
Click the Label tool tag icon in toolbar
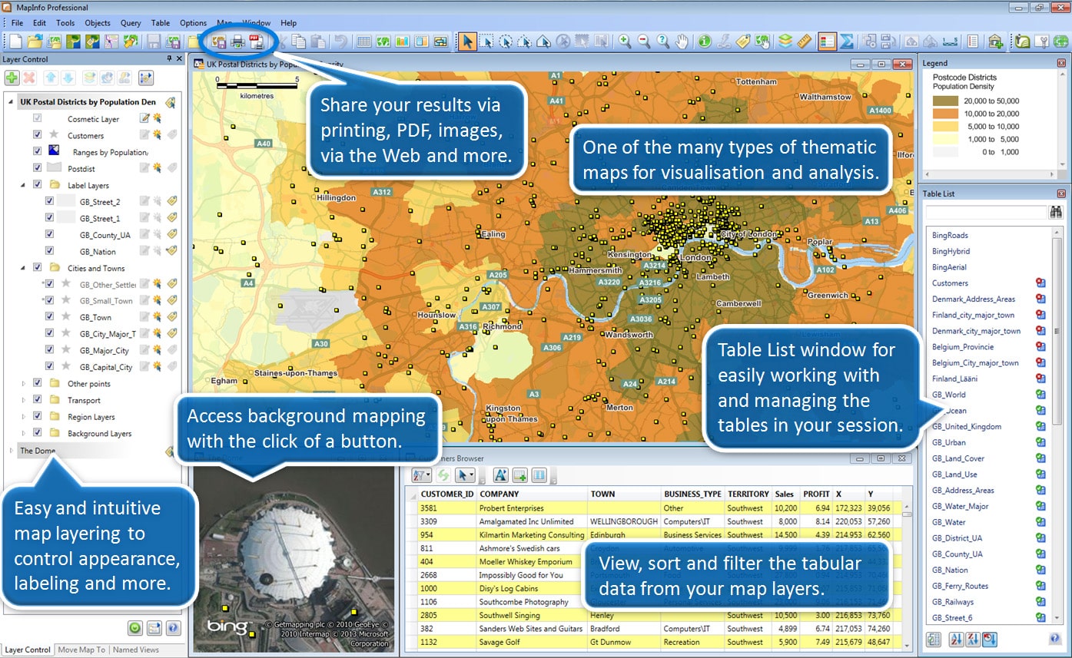pyautogui.click(x=742, y=41)
